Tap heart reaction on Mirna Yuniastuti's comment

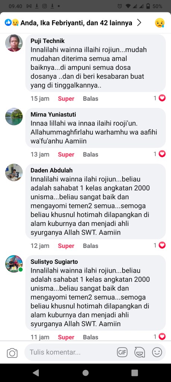coord(162,154)
